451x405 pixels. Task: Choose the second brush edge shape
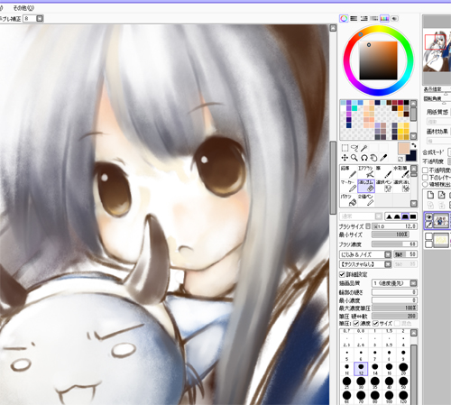397,216
